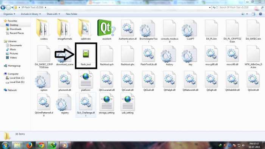
Task: Open Recent Places in the sidebar
Action: click(17, 33)
